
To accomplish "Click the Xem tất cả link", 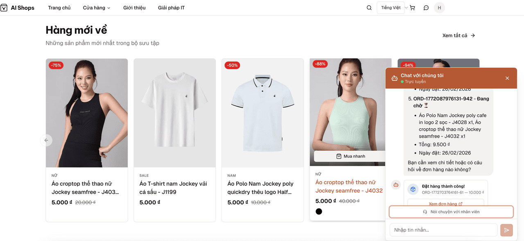I will 458,35.
